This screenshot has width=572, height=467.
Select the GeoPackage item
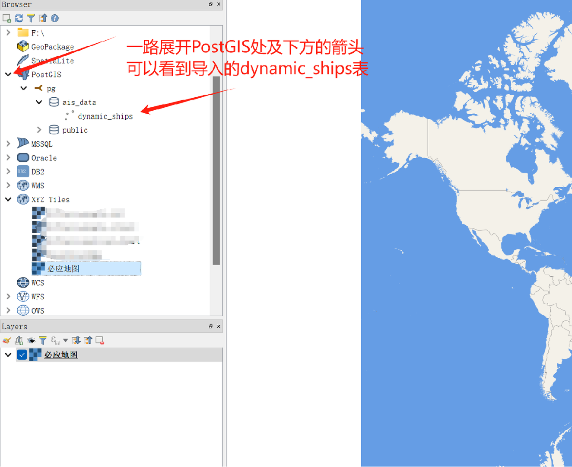point(52,47)
